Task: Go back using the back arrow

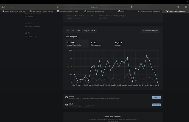Action: click(10, 7)
